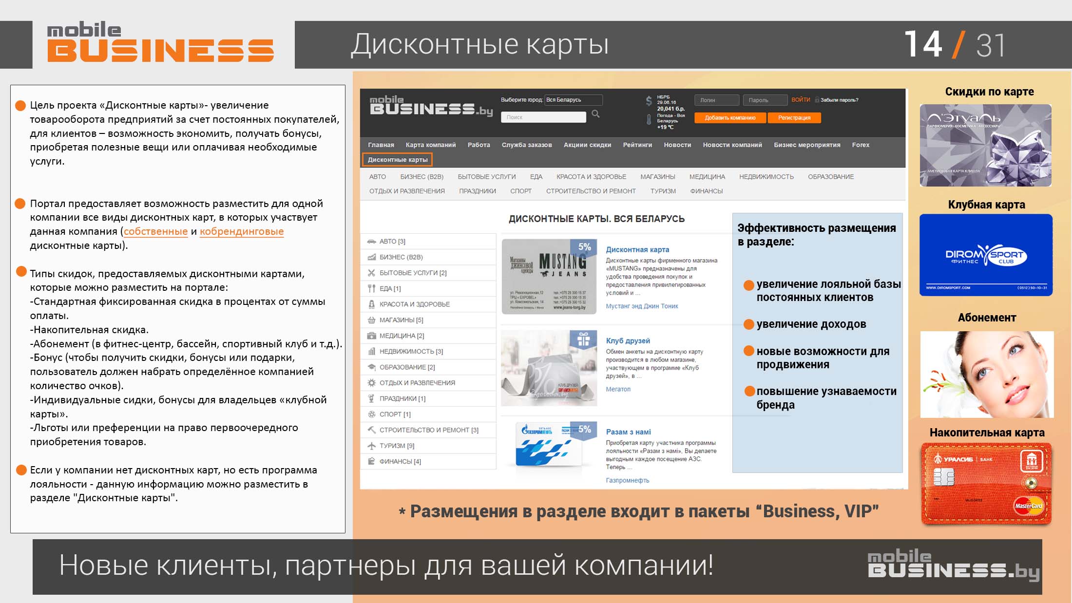Image resolution: width=1072 pixels, height=603 pixels.
Task: Open the Дисконтные карты menu tab
Action: [x=398, y=160]
